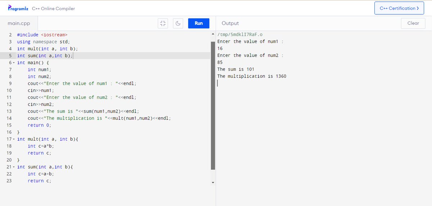The height and width of the screenshot is (206, 432).
Task: Click the int c=a*b line
Action: pyautogui.click(x=41, y=146)
